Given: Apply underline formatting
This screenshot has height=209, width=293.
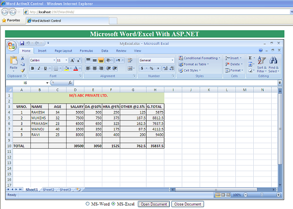Looking at the screenshot, I should (x=45, y=68).
